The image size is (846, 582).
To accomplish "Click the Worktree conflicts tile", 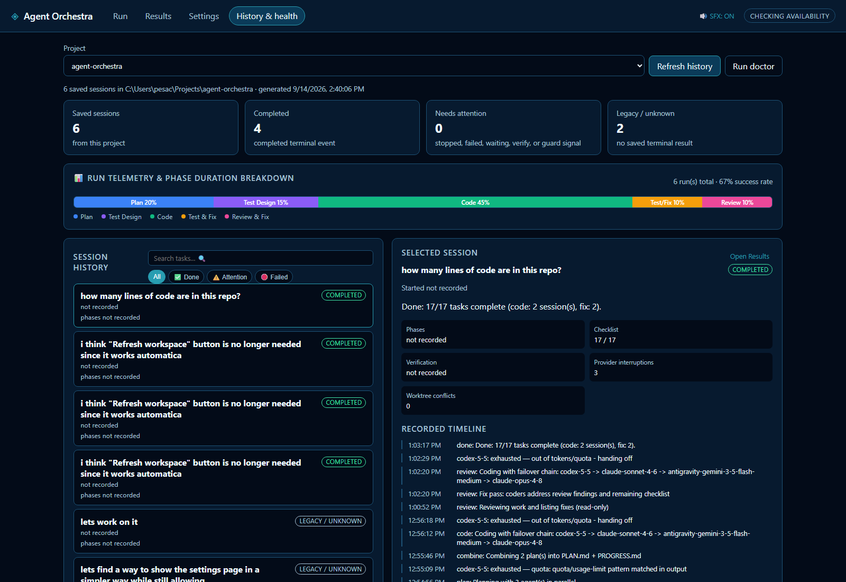I will tap(493, 401).
